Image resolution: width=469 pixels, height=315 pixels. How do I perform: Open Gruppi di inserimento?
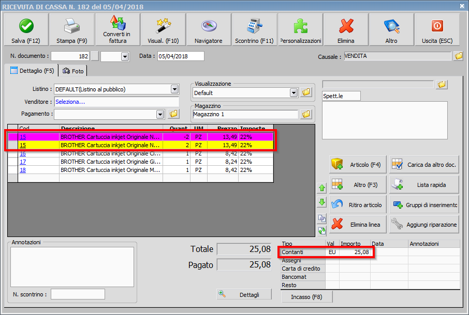click(424, 204)
